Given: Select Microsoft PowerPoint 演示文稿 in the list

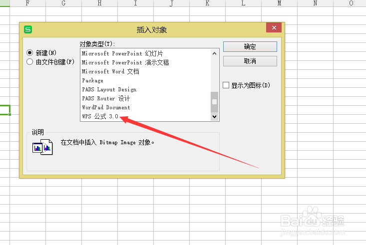Looking at the screenshot, I should tap(145, 62).
